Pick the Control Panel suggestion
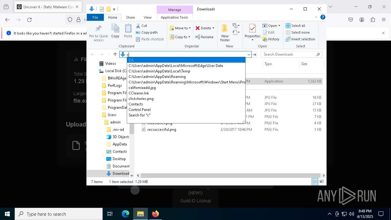This screenshot has width=391, height=220. [186, 110]
